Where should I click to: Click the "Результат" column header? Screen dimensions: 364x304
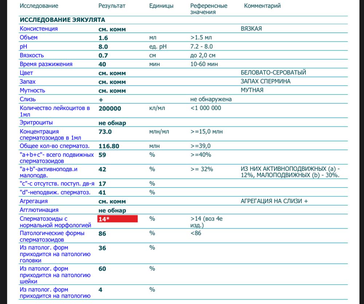112,6
